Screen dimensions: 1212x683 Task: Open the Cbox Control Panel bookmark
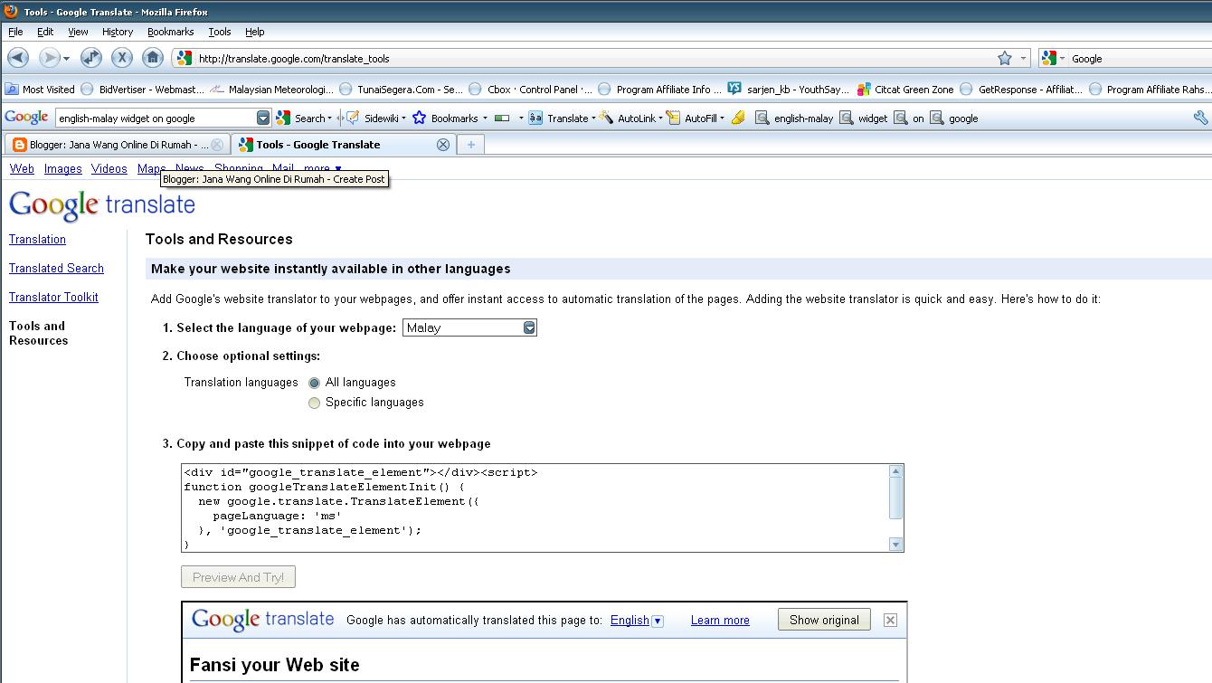tap(532, 90)
